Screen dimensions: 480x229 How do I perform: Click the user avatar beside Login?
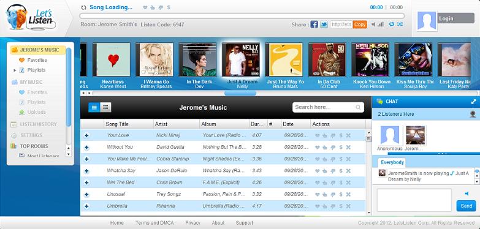click(x=427, y=21)
